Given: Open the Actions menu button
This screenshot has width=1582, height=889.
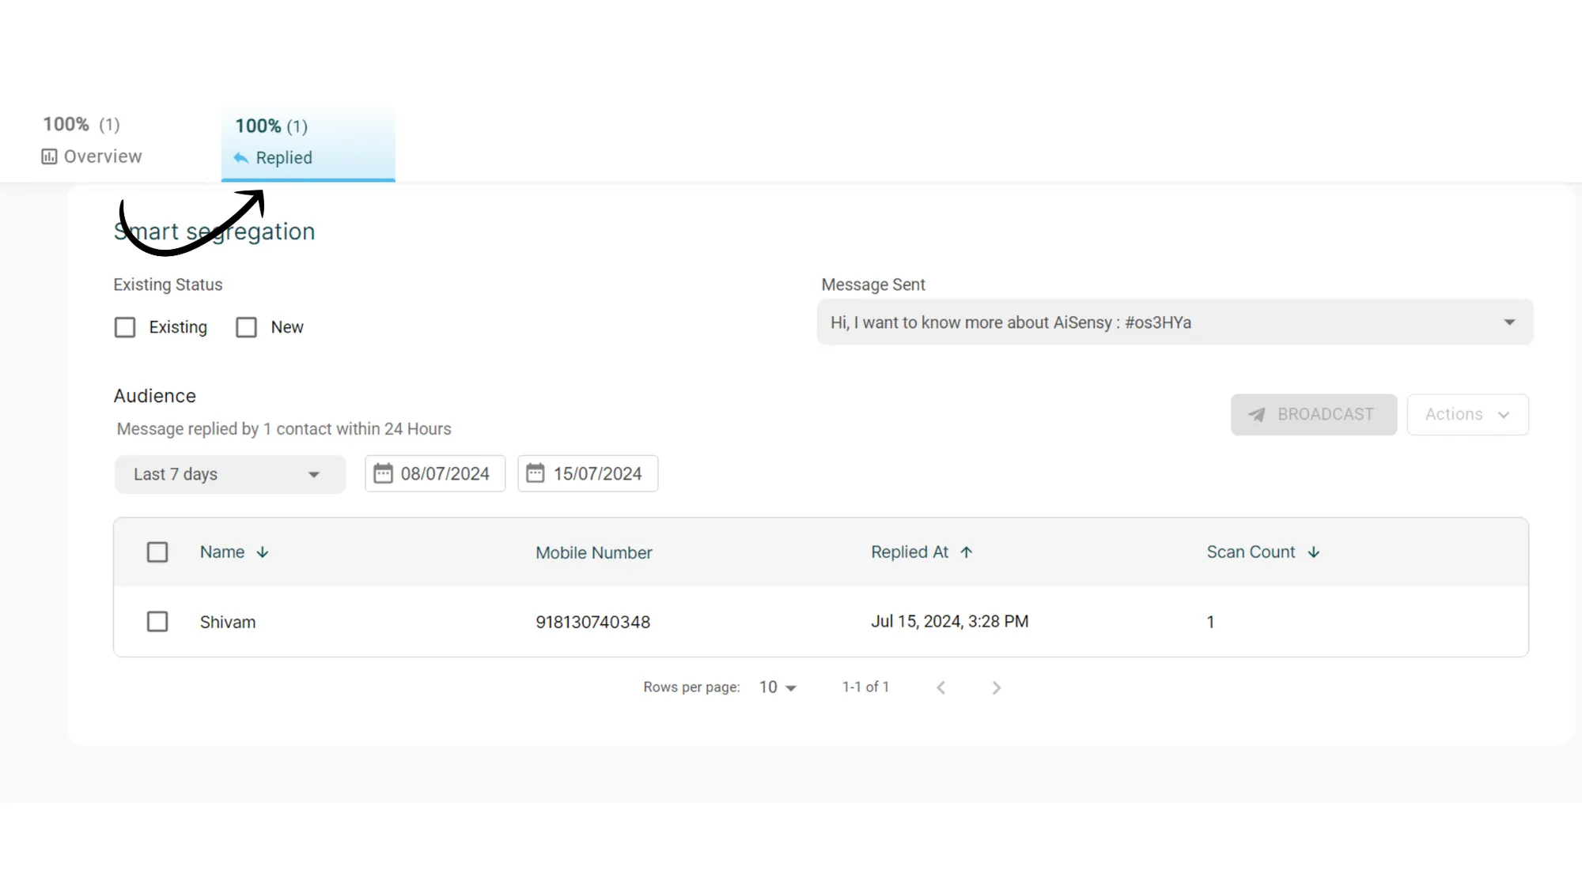Looking at the screenshot, I should click(x=1467, y=415).
